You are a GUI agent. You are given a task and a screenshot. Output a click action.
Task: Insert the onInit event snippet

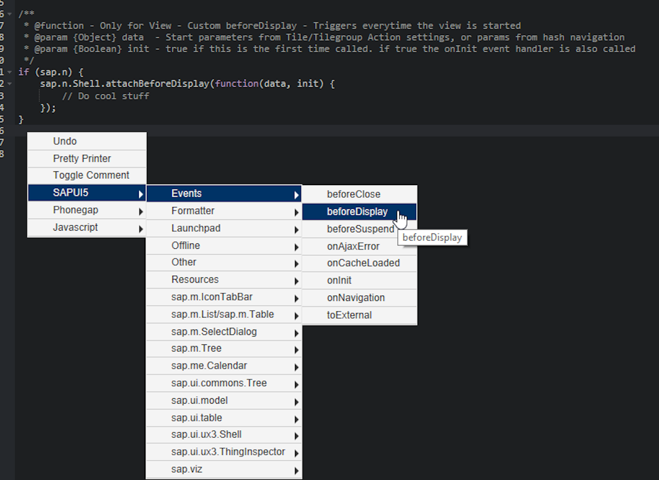[339, 280]
